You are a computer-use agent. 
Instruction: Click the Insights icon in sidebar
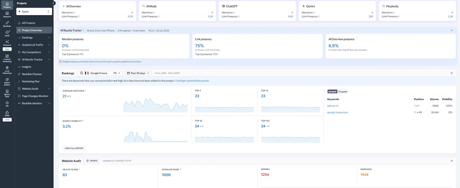(x=19, y=67)
